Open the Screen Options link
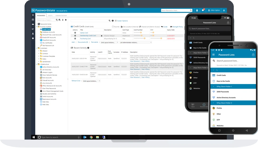The image size is (258, 148). [x=122, y=21]
